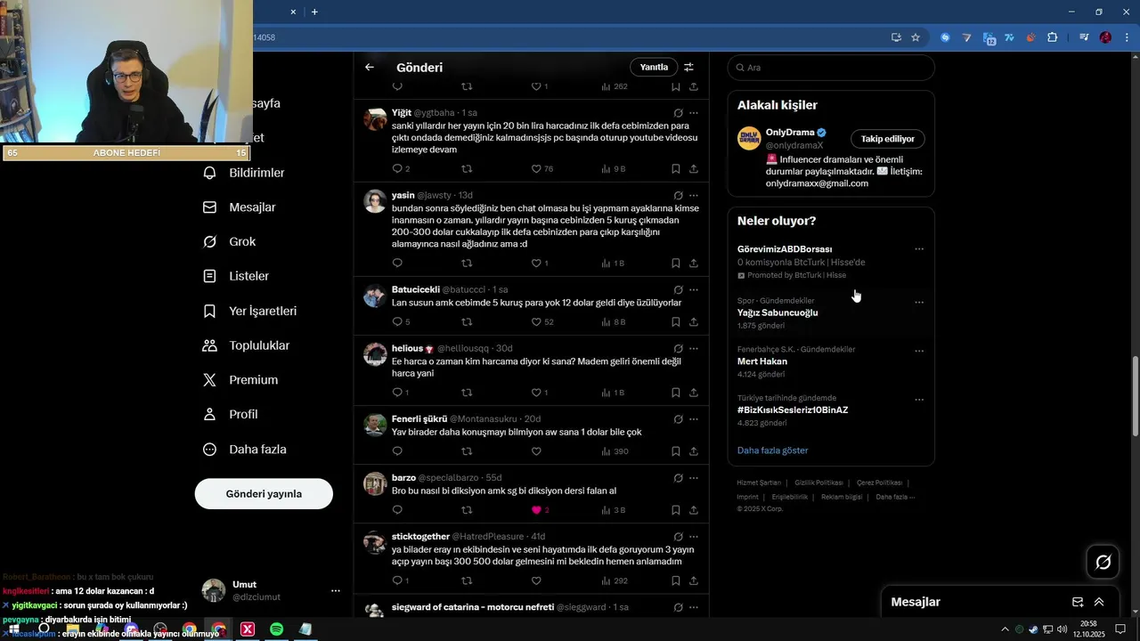This screenshot has width=1140, height=641.
Task: Open Listeler in sidebar
Action: pyautogui.click(x=237, y=276)
